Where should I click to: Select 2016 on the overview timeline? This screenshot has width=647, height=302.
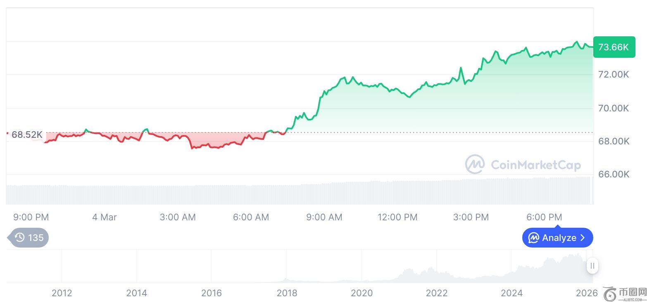tap(212, 293)
